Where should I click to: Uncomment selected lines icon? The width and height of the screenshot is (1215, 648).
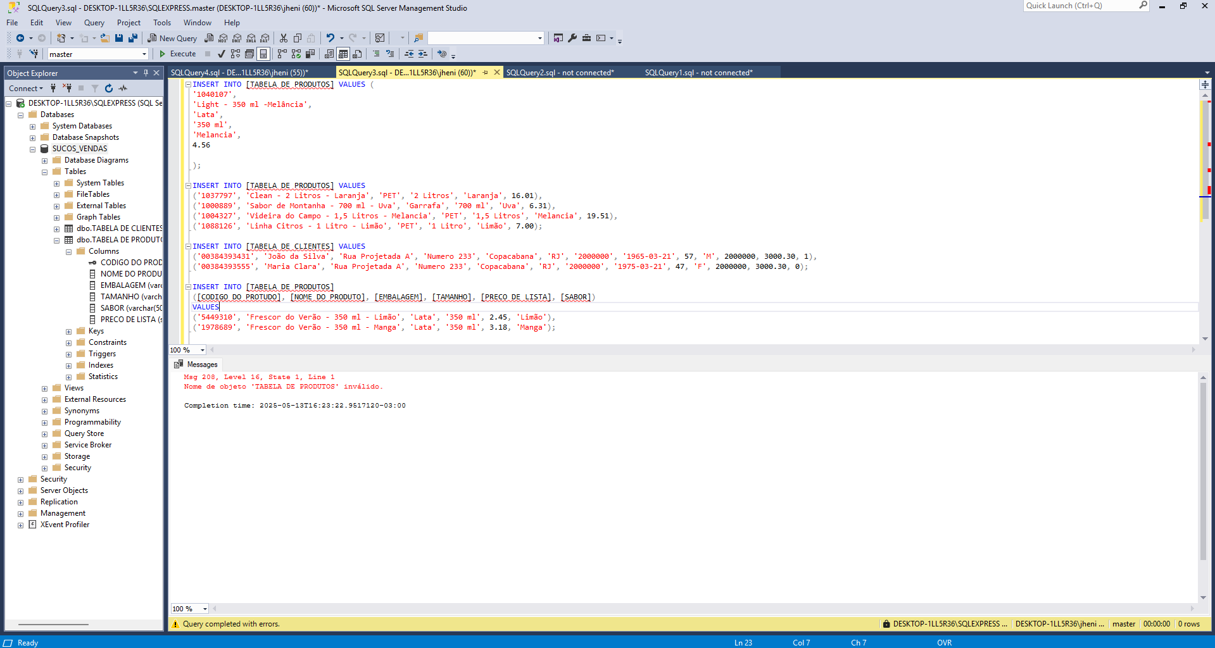[390, 54]
